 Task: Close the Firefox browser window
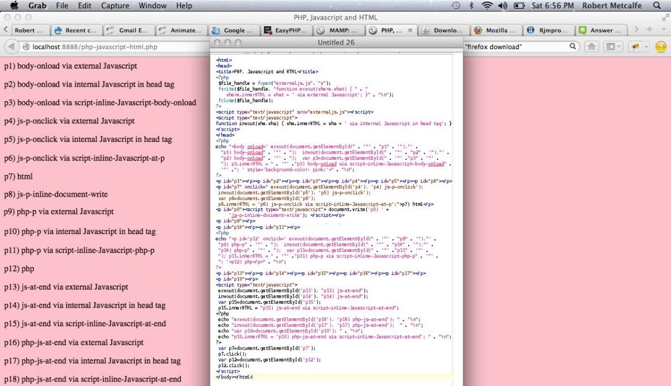coord(7,18)
